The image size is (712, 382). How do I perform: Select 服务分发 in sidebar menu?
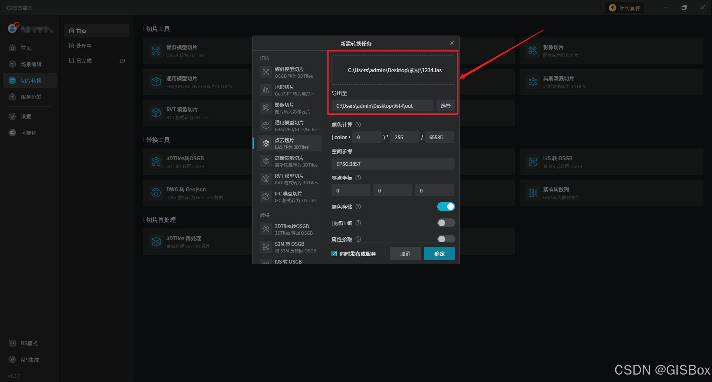tap(30, 97)
